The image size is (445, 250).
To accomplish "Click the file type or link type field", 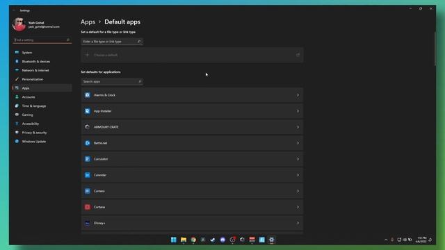I will 112,42.
